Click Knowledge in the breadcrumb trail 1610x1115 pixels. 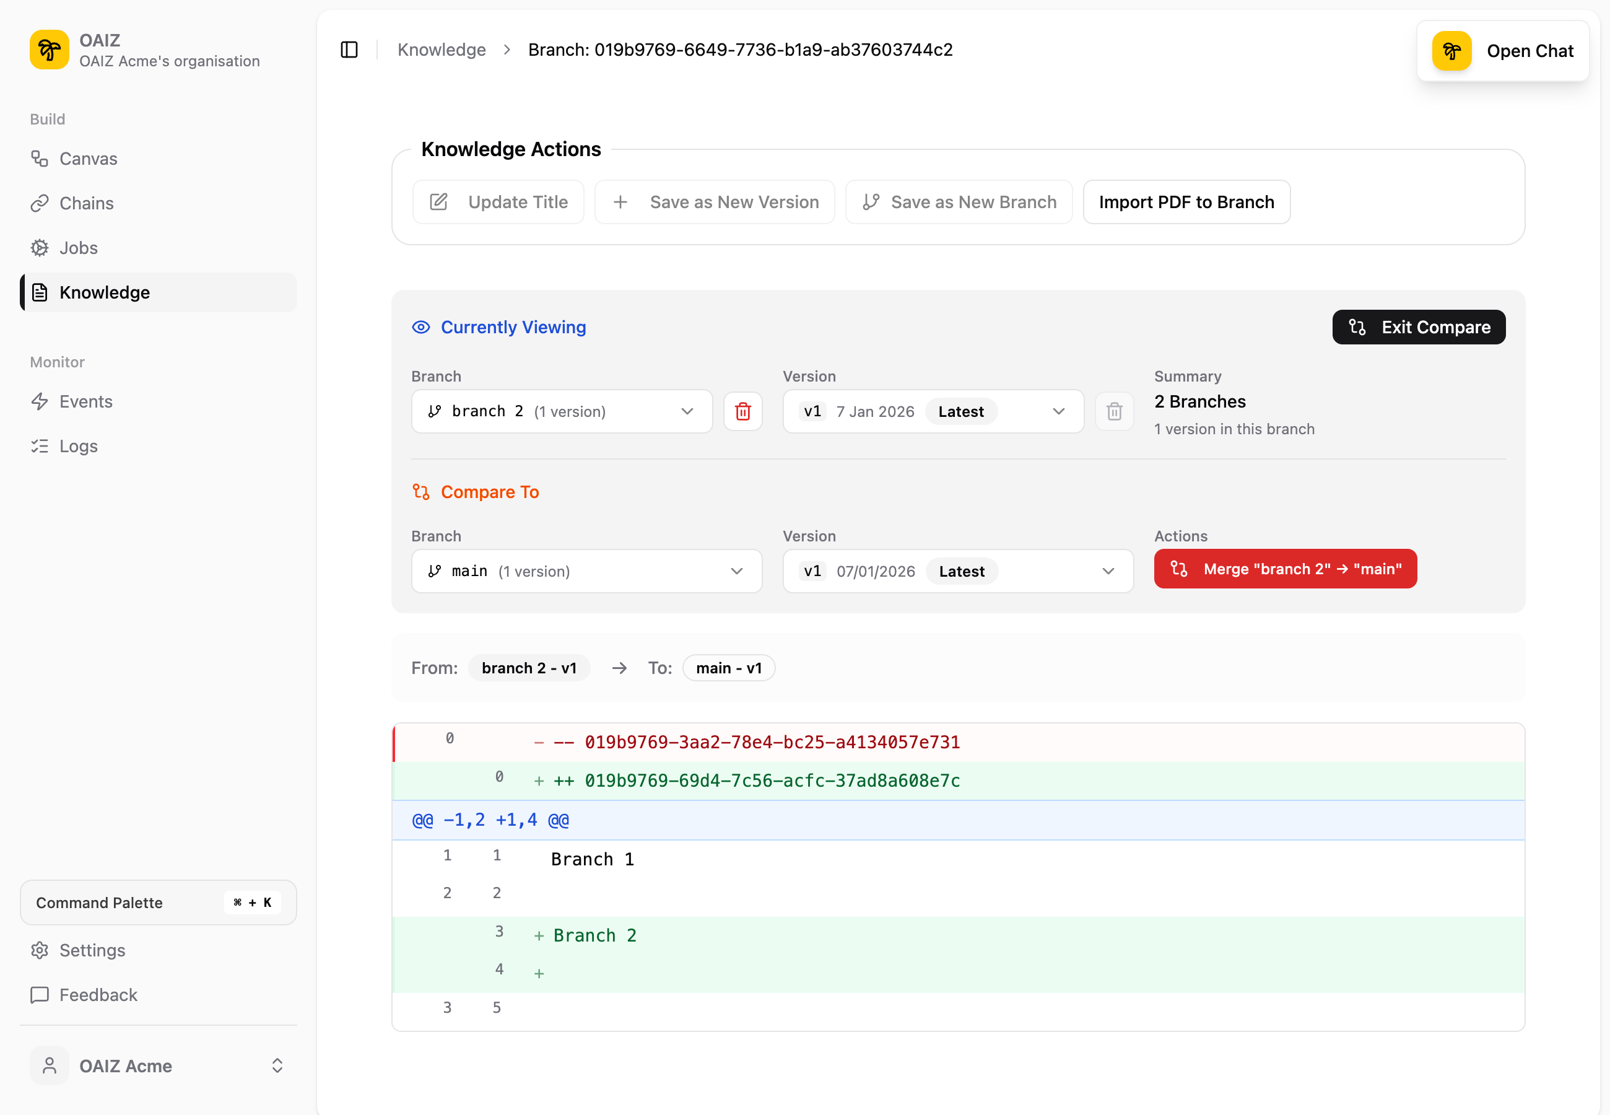(x=442, y=50)
